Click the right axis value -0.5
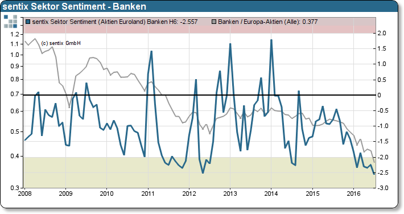The height and width of the screenshot is (214, 404). 383,110
